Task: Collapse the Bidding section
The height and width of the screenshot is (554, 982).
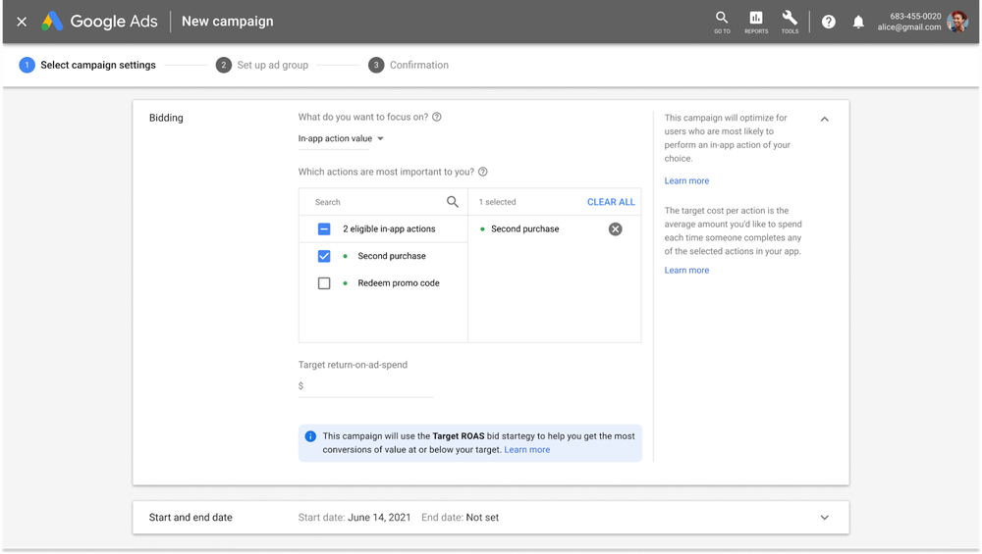Action: (824, 119)
